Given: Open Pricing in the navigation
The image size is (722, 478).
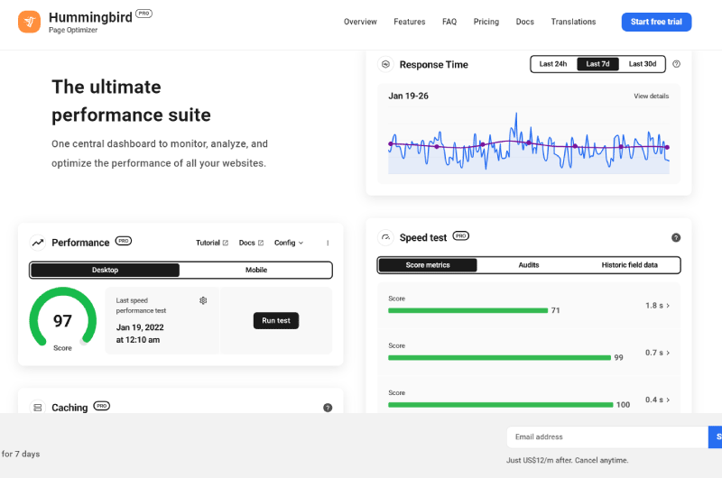Looking at the screenshot, I should [x=486, y=22].
